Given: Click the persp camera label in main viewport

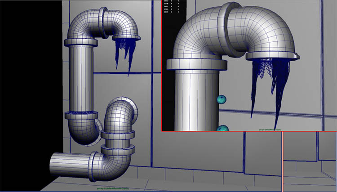Looking at the screenshot, I should click(113, 188).
